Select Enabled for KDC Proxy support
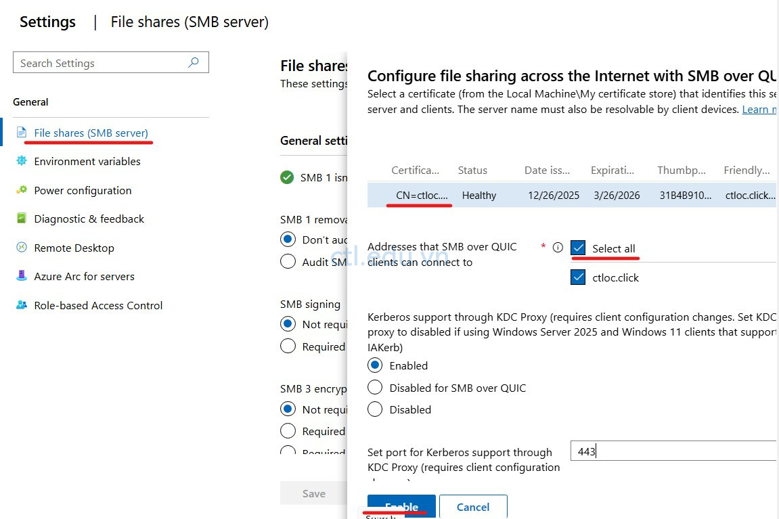779x519 pixels. pyautogui.click(x=374, y=365)
